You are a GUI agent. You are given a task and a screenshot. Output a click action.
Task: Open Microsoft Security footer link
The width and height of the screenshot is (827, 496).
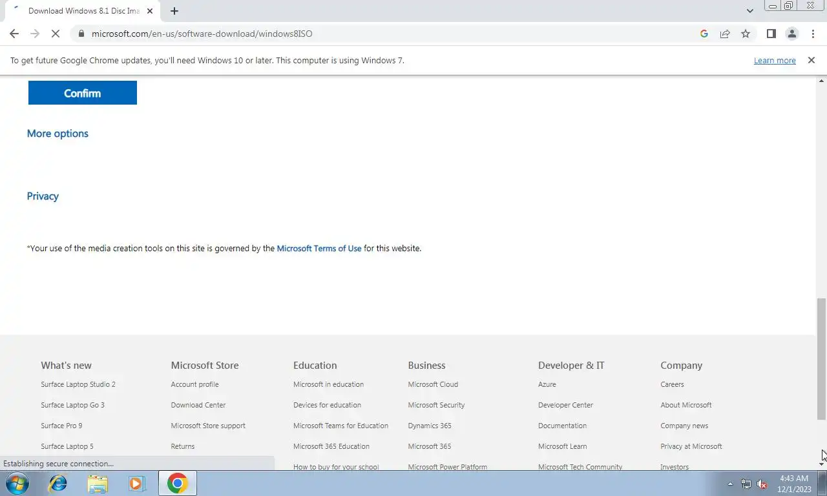tap(436, 405)
